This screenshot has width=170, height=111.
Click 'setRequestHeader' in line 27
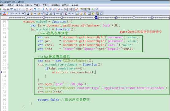[x=59, y=88]
